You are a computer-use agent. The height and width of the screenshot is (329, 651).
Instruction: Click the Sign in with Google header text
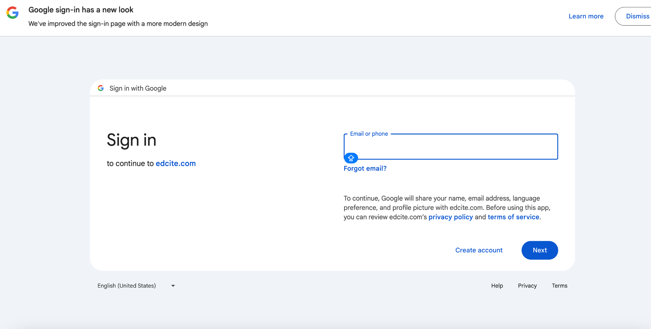click(x=138, y=88)
